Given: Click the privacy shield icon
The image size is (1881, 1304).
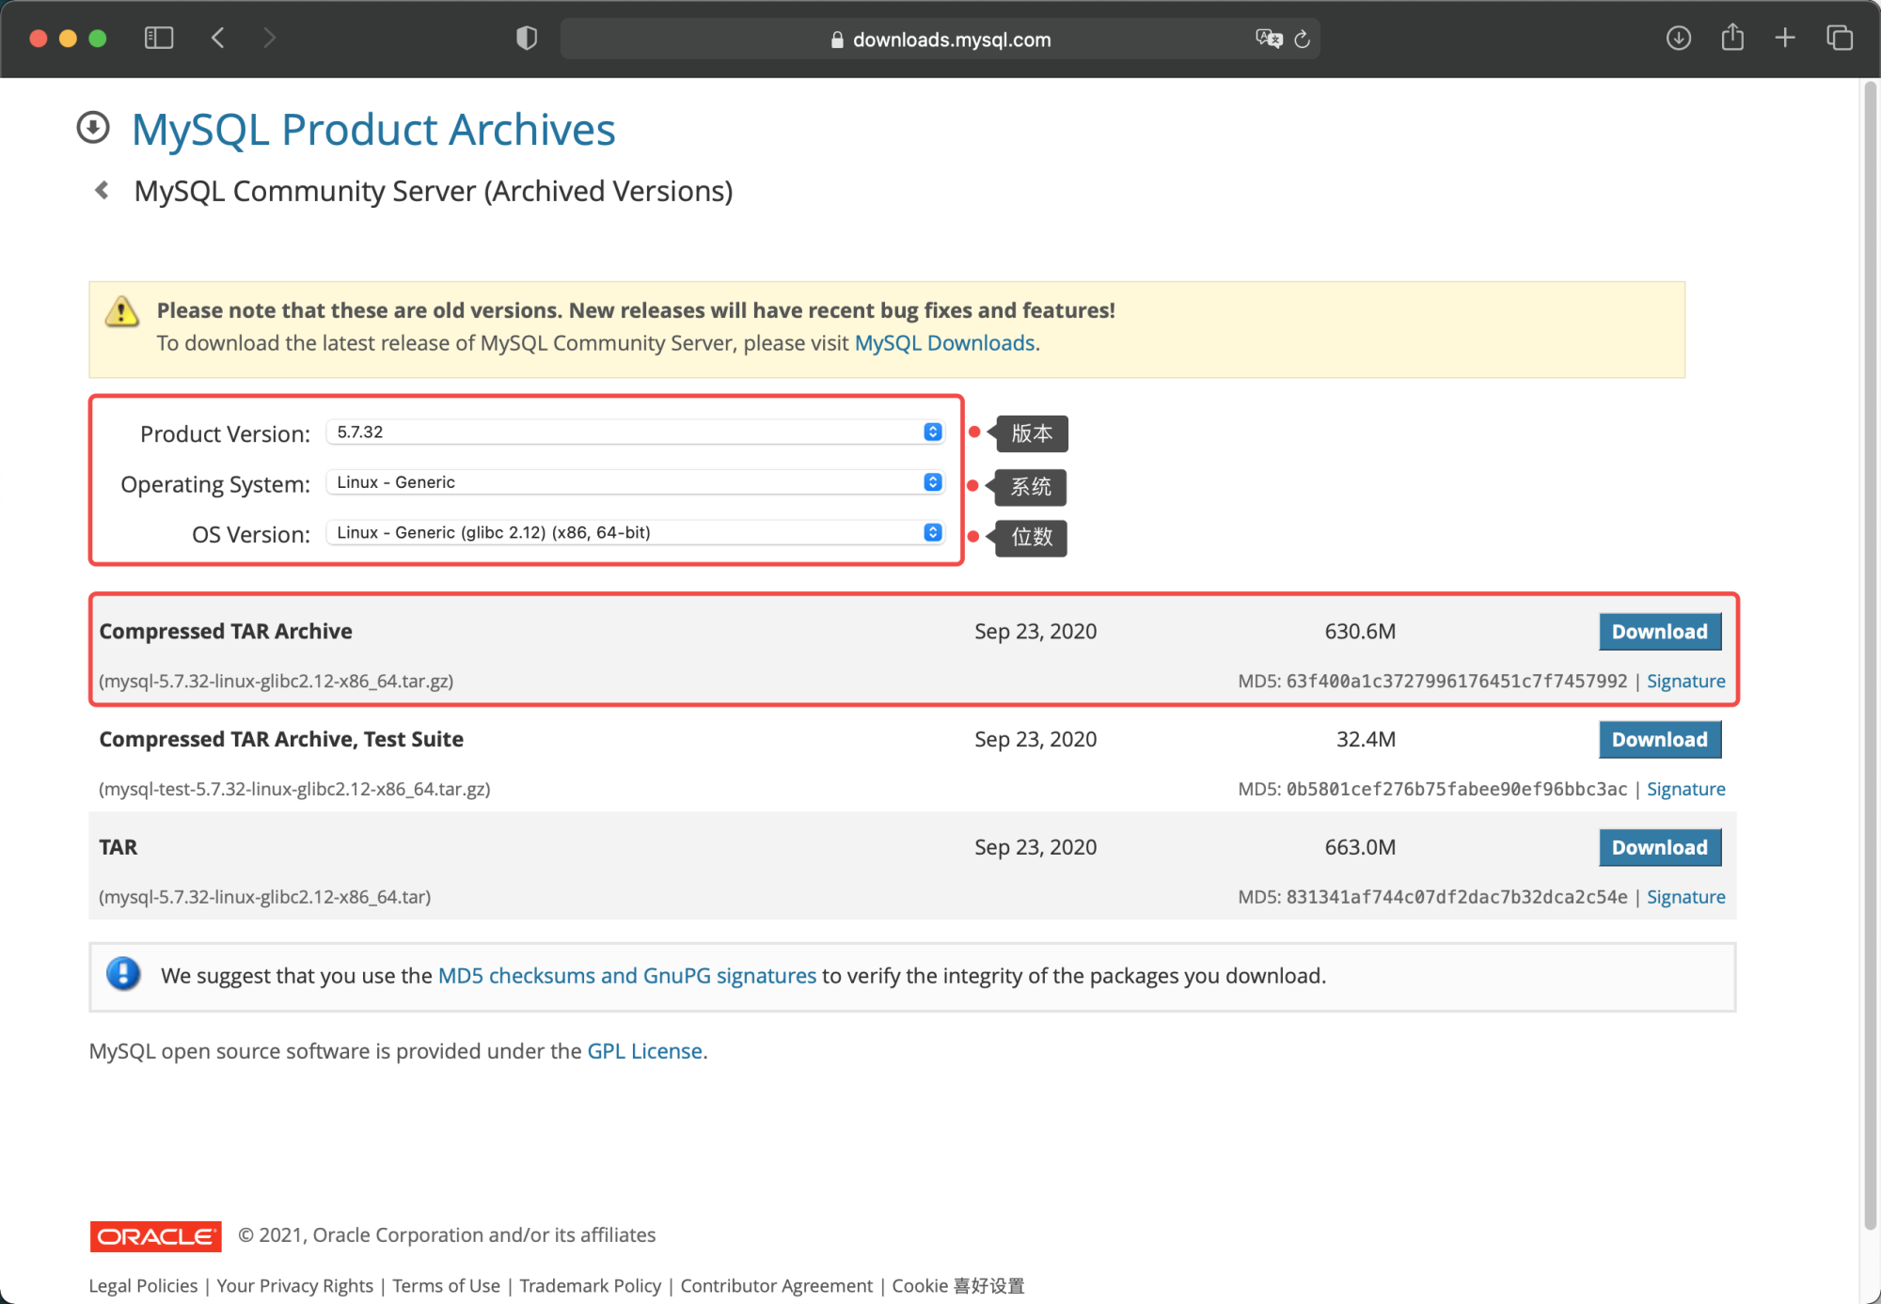Looking at the screenshot, I should pos(527,39).
